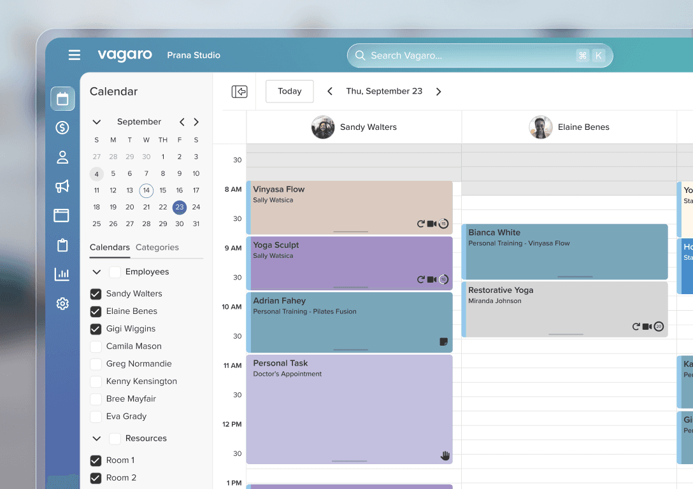This screenshot has height=489, width=693.
Task: Click the Today button
Action: point(289,92)
